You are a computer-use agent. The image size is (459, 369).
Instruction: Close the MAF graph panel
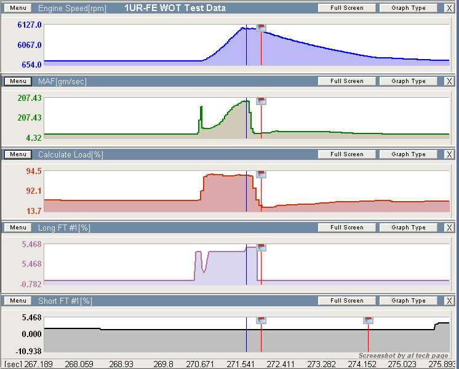[x=449, y=81]
